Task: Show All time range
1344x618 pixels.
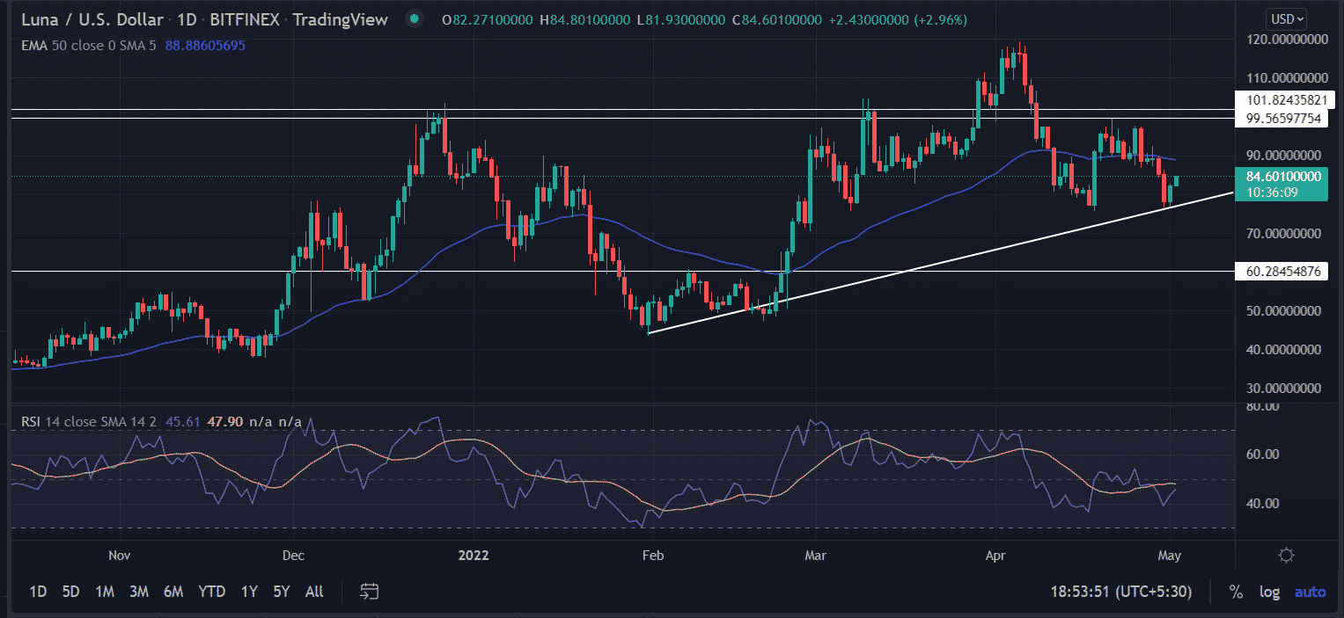Action: tap(313, 592)
